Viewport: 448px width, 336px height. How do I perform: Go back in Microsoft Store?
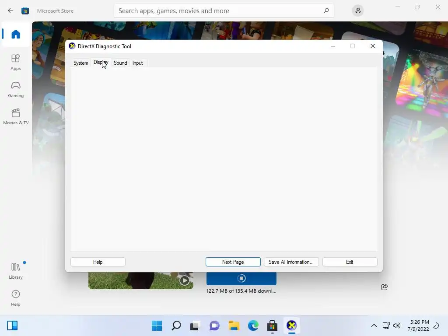(10, 10)
